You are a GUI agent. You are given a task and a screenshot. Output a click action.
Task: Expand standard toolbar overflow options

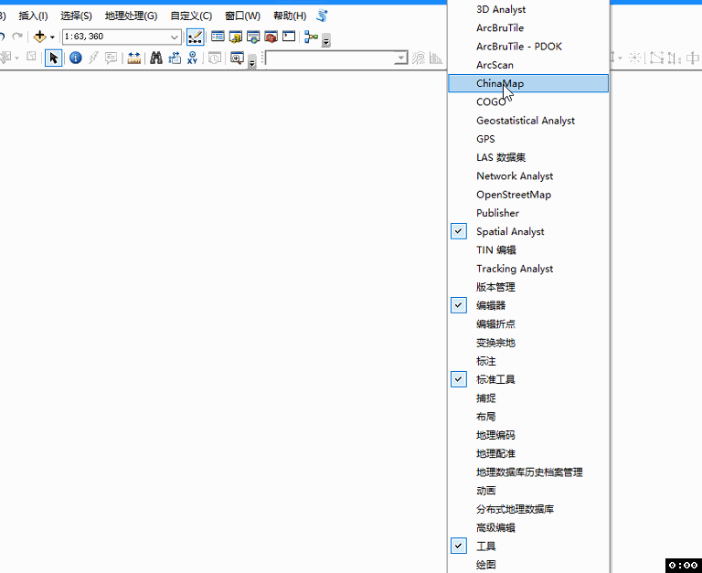click(x=326, y=41)
